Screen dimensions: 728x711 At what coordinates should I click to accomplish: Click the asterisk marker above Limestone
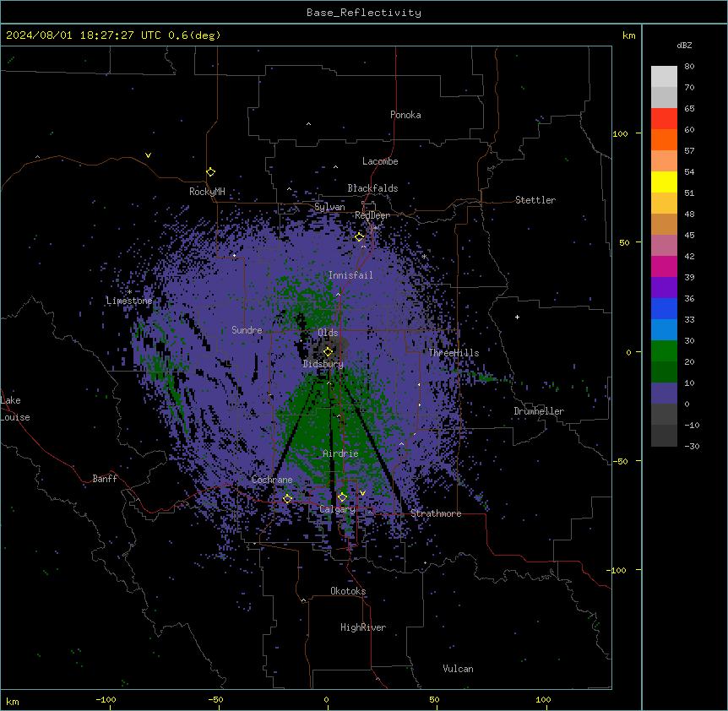129,292
